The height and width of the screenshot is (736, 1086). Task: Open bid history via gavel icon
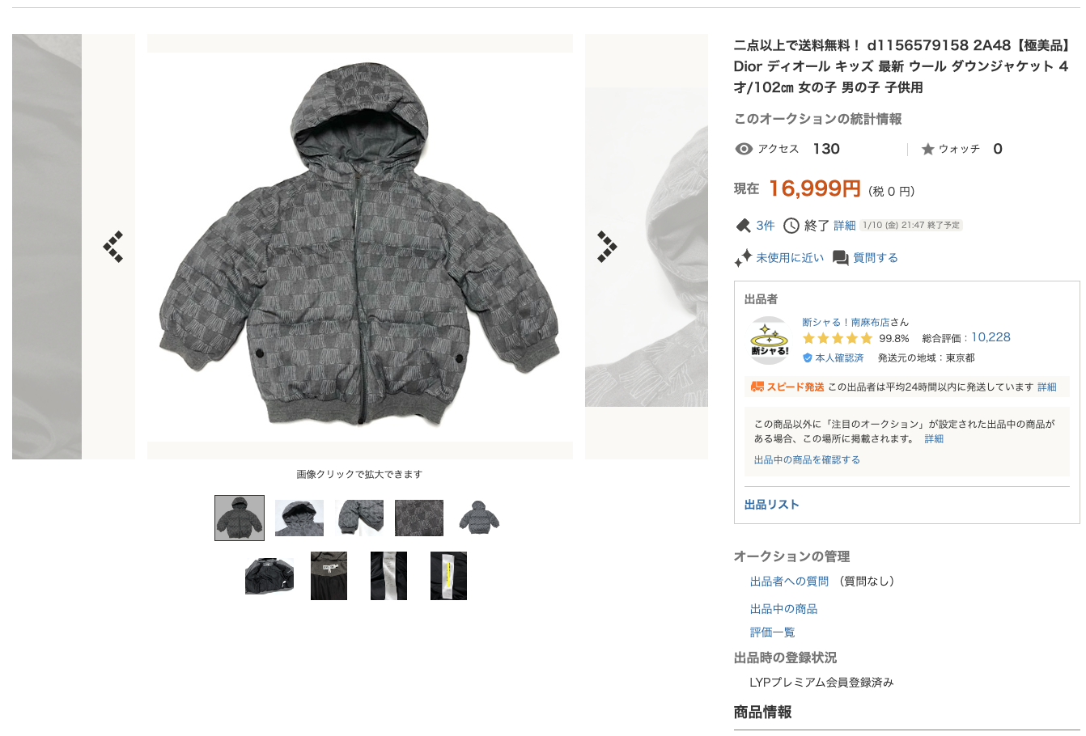(x=743, y=226)
